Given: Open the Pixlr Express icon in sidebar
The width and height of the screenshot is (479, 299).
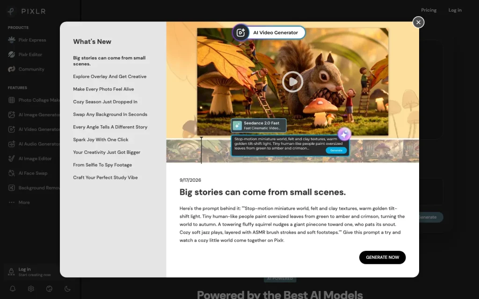Looking at the screenshot, I should pyautogui.click(x=12, y=40).
